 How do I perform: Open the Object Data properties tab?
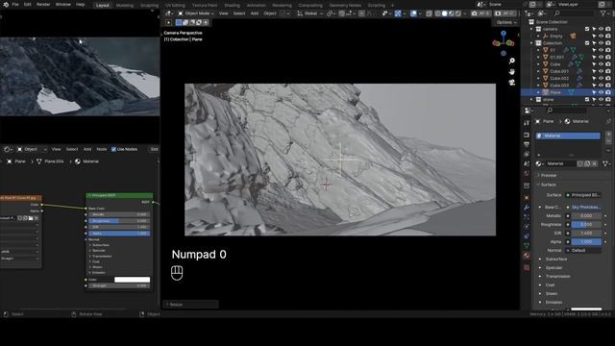pos(527,246)
